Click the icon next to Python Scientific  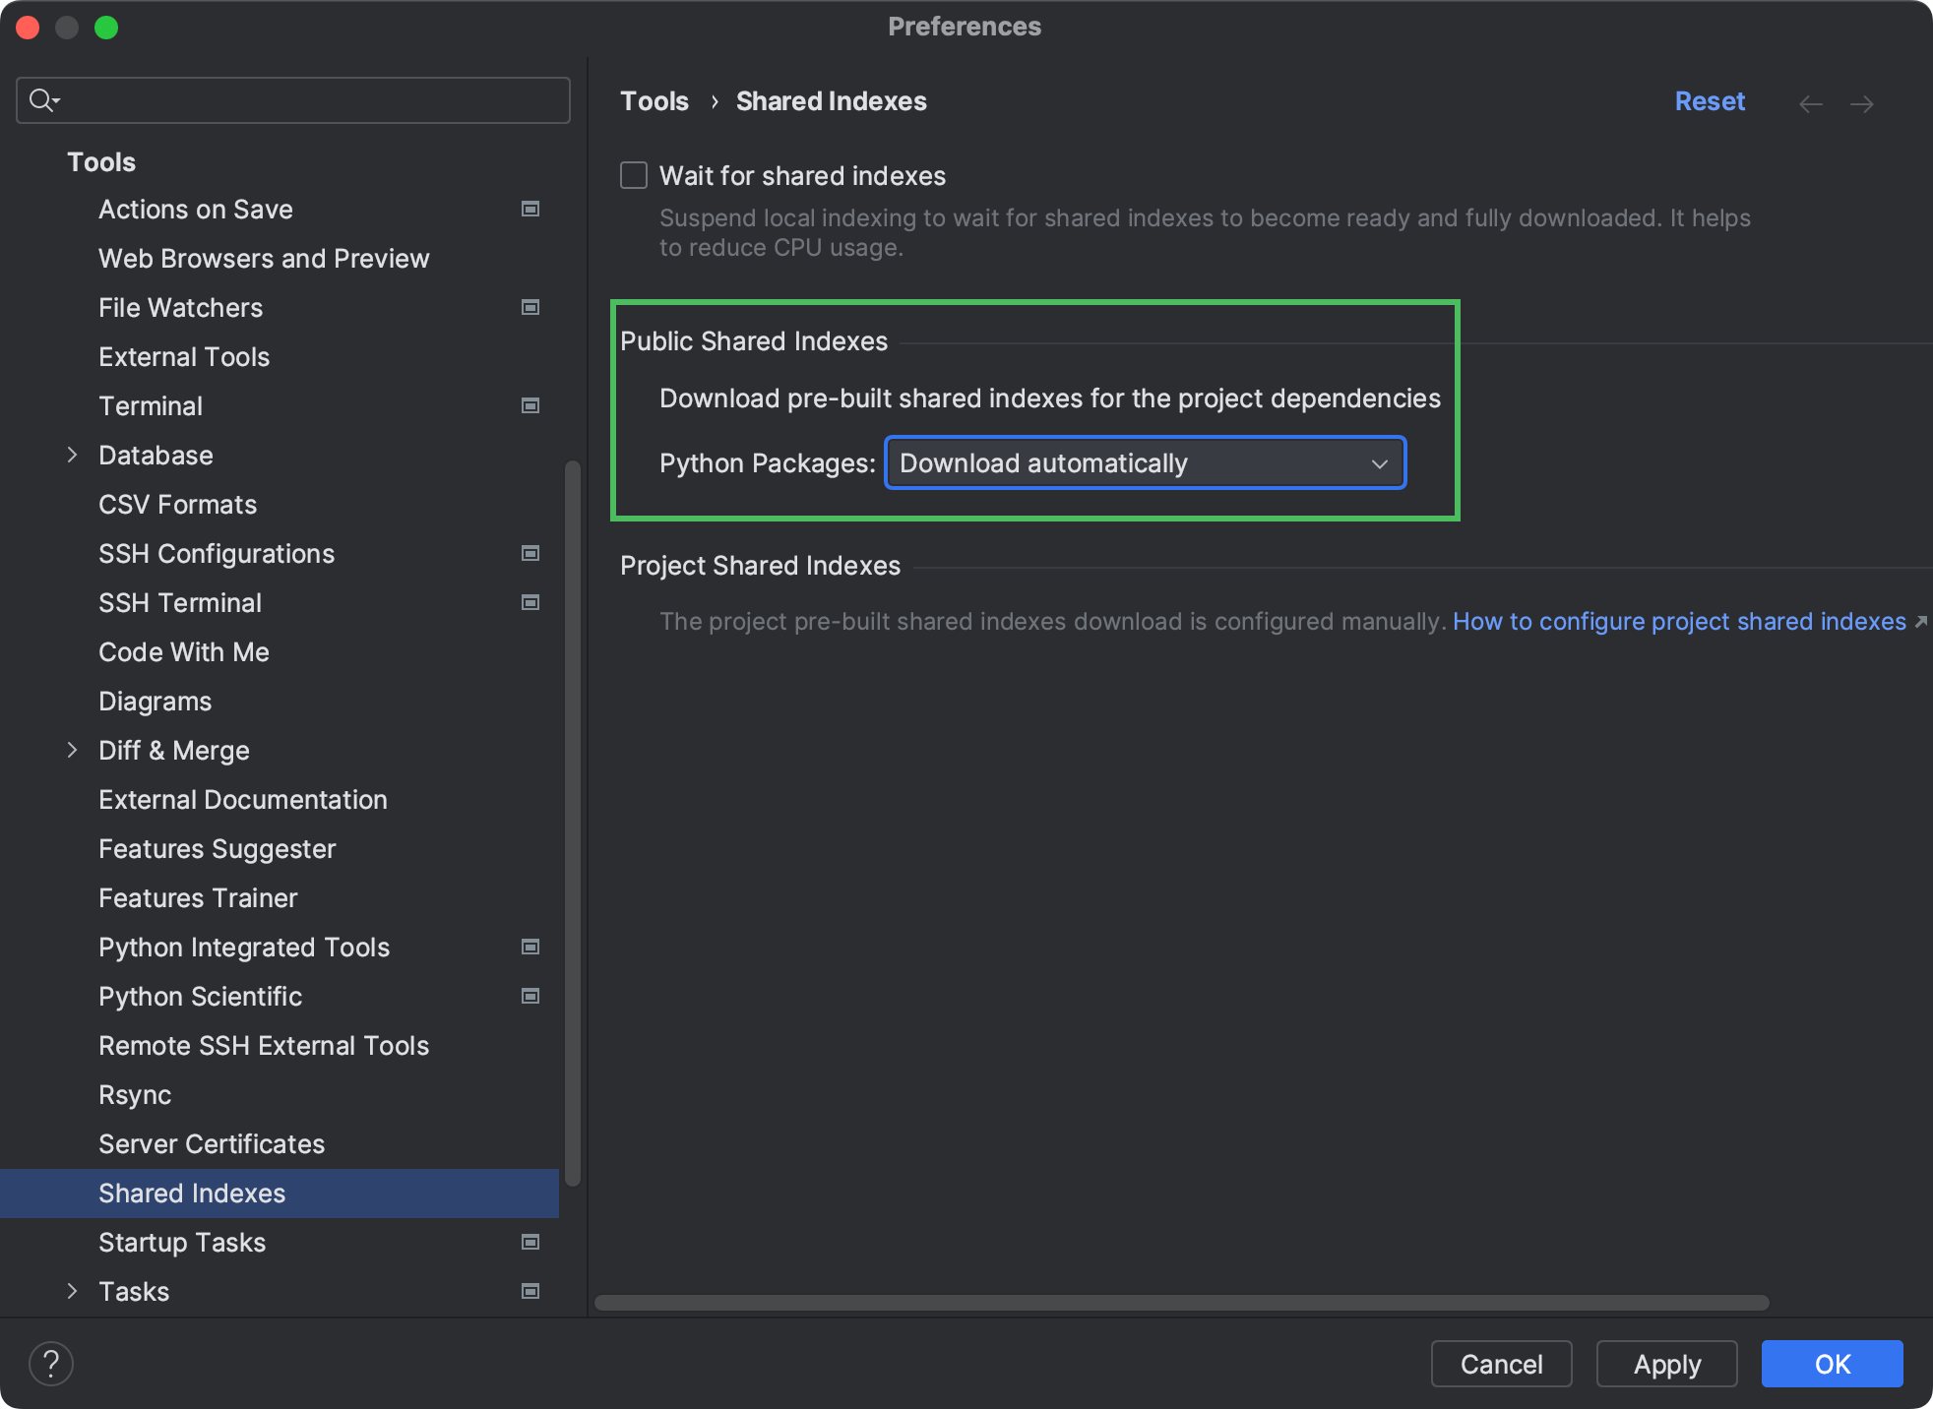(x=530, y=997)
